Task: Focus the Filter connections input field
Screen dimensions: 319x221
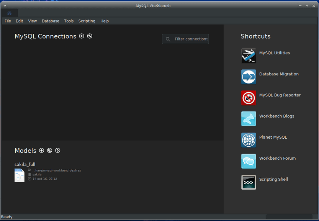Action: (185, 39)
